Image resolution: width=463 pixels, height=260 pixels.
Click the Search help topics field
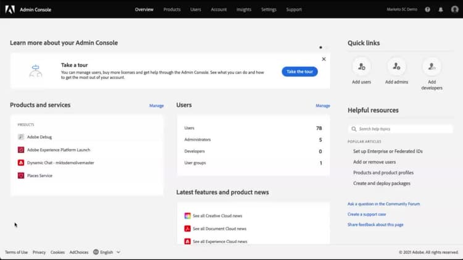tap(400, 129)
